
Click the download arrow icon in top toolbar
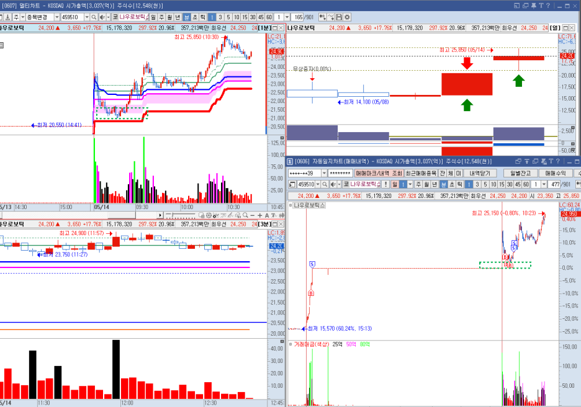click(8, 17)
